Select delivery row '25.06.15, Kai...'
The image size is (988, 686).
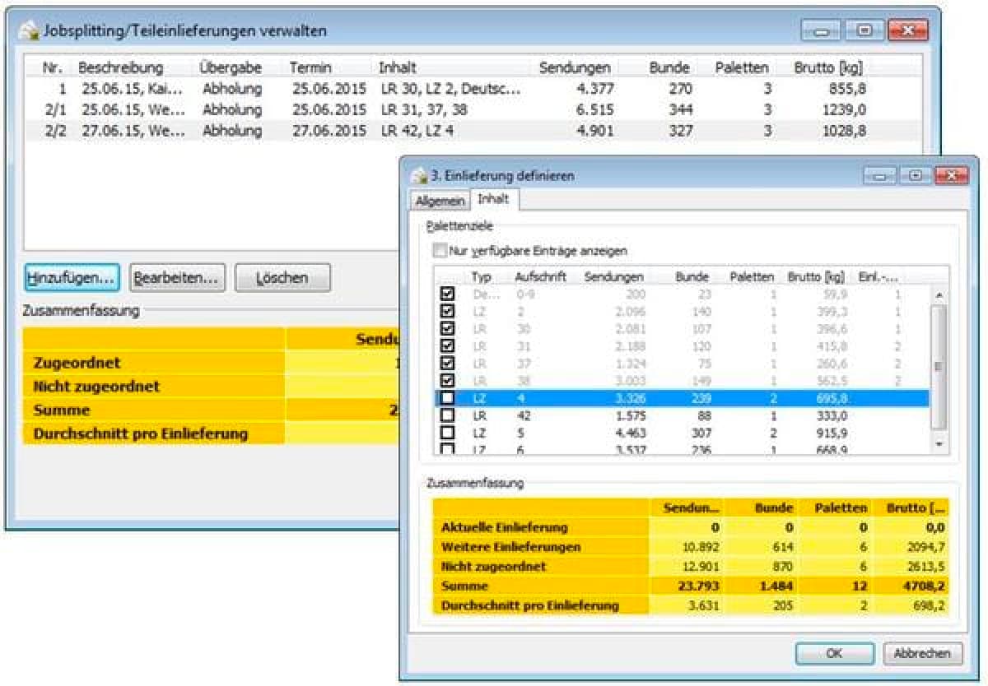473,89
